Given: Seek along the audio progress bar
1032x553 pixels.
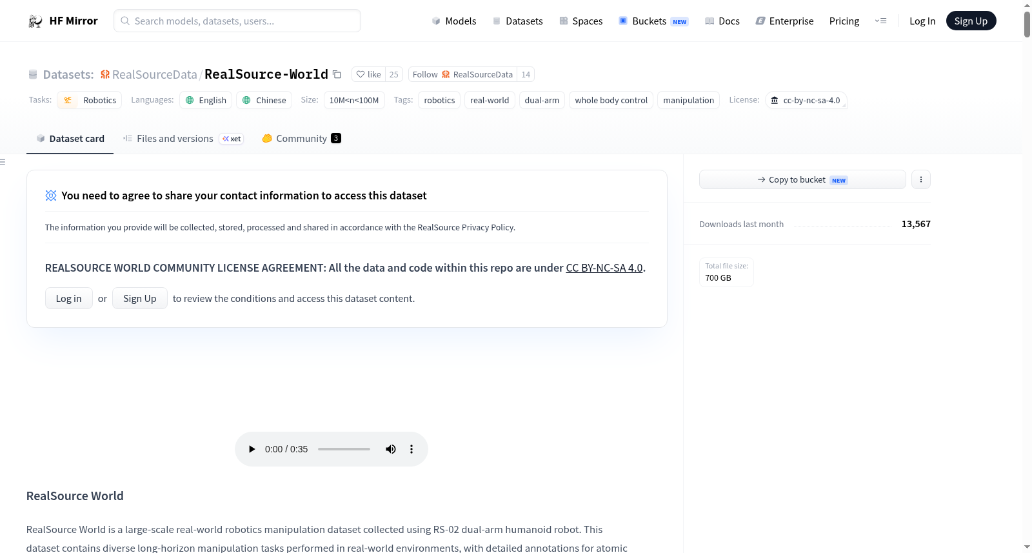Looking at the screenshot, I should (344, 449).
